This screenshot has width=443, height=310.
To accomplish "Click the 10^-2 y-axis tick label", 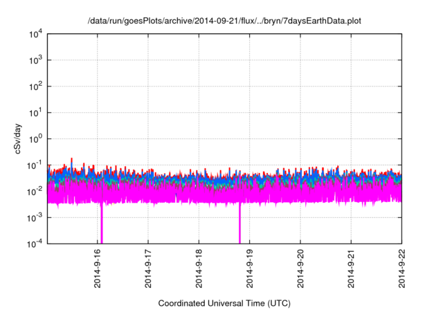I will 35,192.
